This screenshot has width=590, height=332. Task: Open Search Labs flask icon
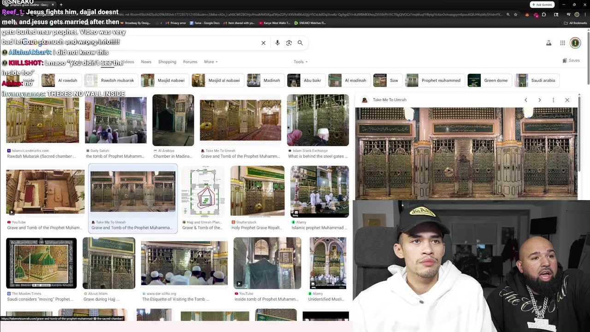549,43
